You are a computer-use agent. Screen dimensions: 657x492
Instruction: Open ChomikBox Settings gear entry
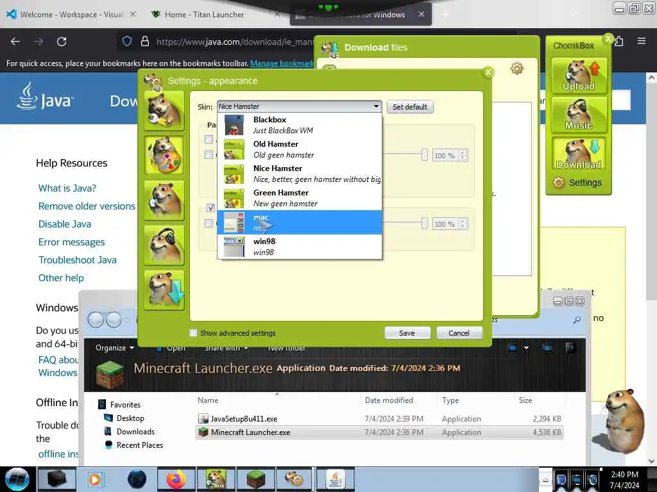tap(577, 183)
